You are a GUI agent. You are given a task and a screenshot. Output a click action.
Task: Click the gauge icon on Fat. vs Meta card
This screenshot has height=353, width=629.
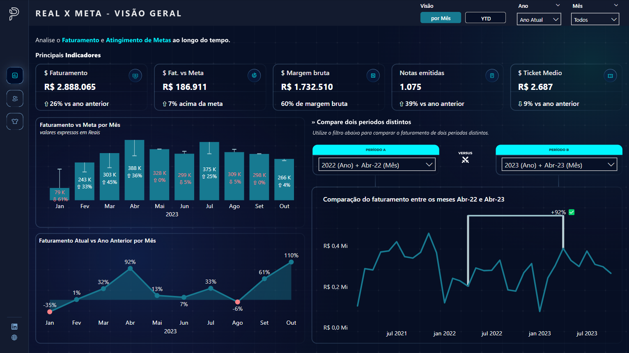click(x=254, y=76)
